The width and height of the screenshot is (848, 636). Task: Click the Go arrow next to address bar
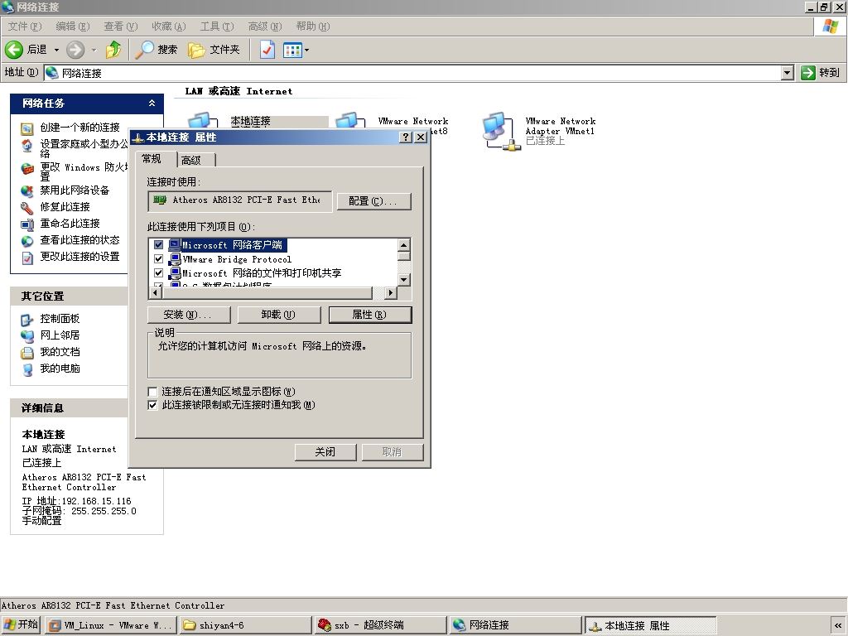[x=808, y=73]
